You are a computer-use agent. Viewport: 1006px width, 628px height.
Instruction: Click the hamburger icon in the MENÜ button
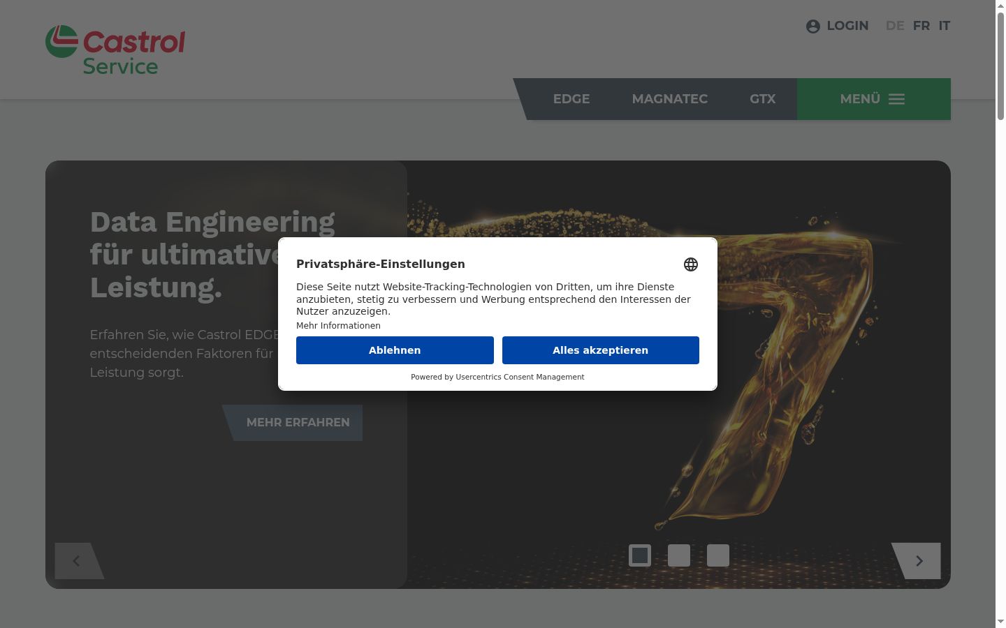tap(897, 99)
